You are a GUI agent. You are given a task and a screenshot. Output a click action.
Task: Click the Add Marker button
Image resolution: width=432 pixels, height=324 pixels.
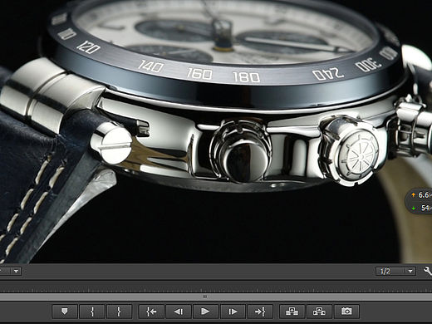(x=65, y=312)
